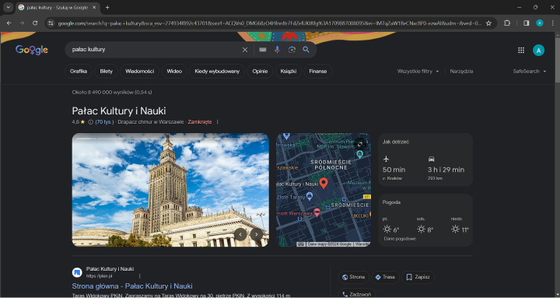
Task: Submit search with magnifier icon
Action: point(306,50)
